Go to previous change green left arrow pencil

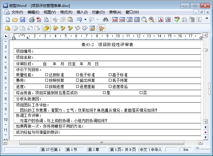pyautogui.click(x=63, y=28)
